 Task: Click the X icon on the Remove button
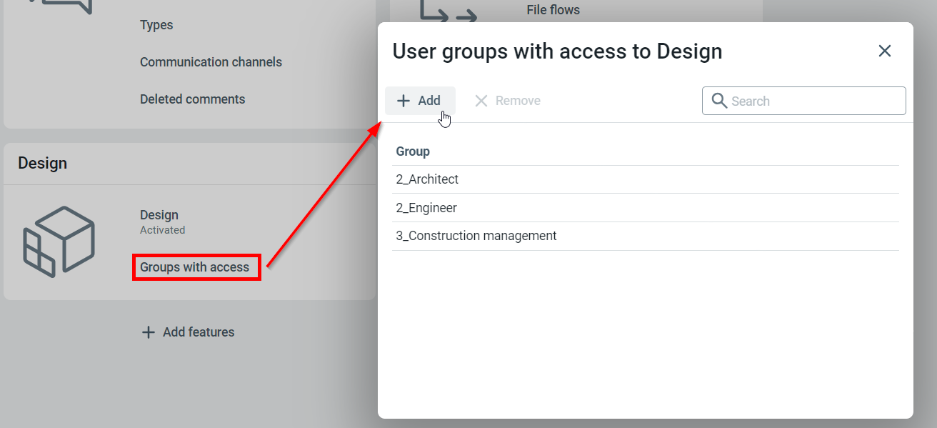482,100
